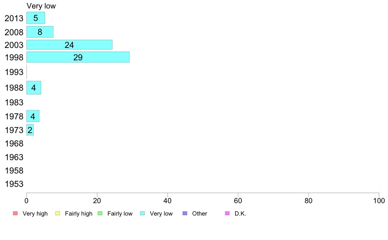Select the Very low chart title
The width and height of the screenshot is (388, 240).
pos(41,6)
